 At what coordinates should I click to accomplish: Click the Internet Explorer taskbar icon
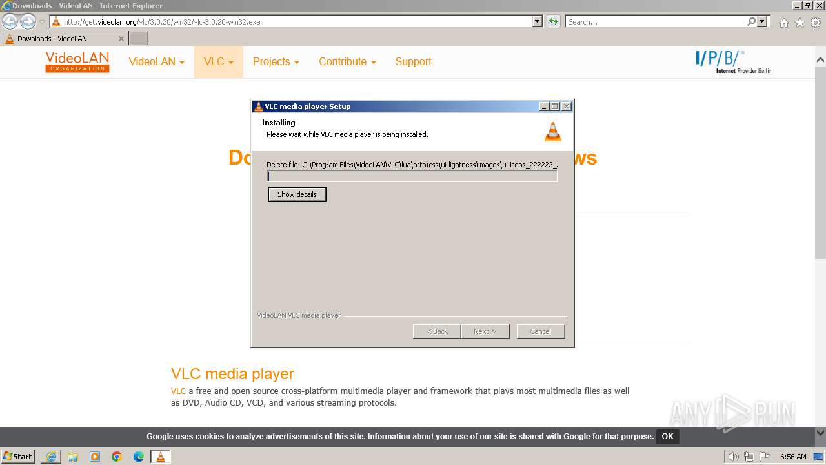(51, 457)
